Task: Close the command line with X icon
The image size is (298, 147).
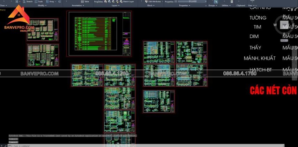Action: [x=1, y=146]
